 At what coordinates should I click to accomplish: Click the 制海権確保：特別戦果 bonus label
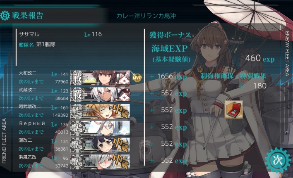[233, 76]
